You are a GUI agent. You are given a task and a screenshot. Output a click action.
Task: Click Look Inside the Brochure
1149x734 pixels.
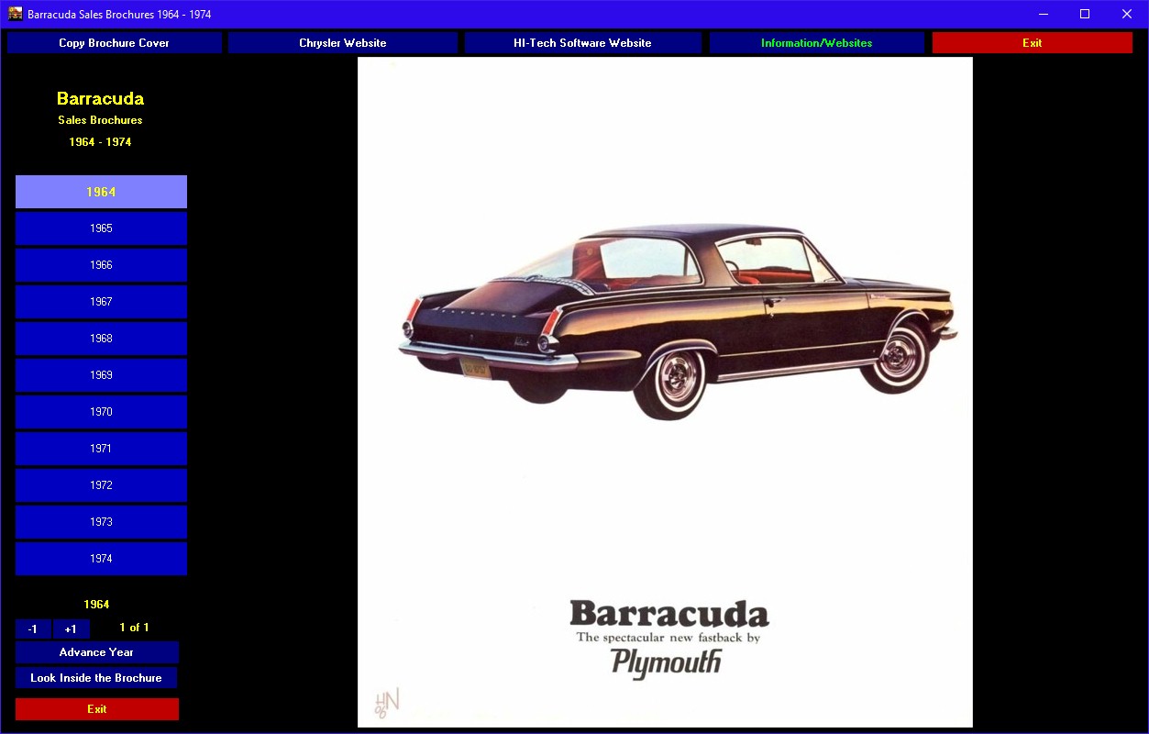coord(96,678)
